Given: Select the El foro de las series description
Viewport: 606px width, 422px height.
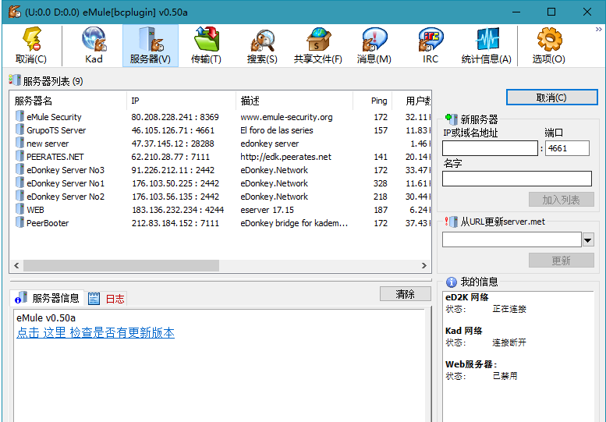Looking at the screenshot, I should [x=277, y=130].
